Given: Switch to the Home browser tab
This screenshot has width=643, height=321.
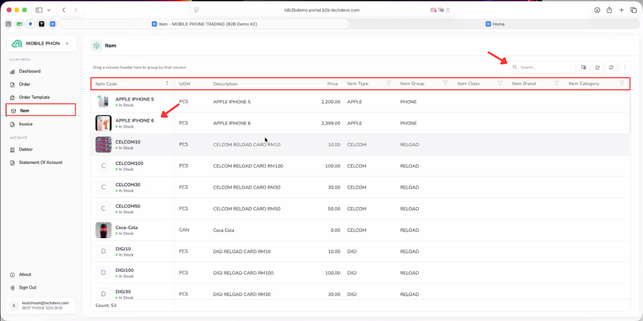Looking at the screenshot, I should coord(495,24).
